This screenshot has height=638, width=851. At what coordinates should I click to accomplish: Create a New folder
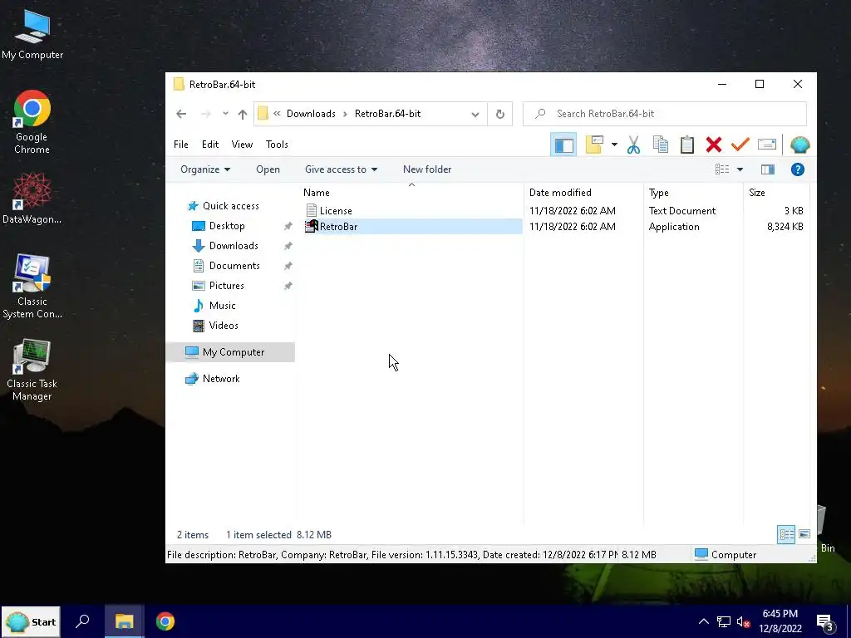427,169
